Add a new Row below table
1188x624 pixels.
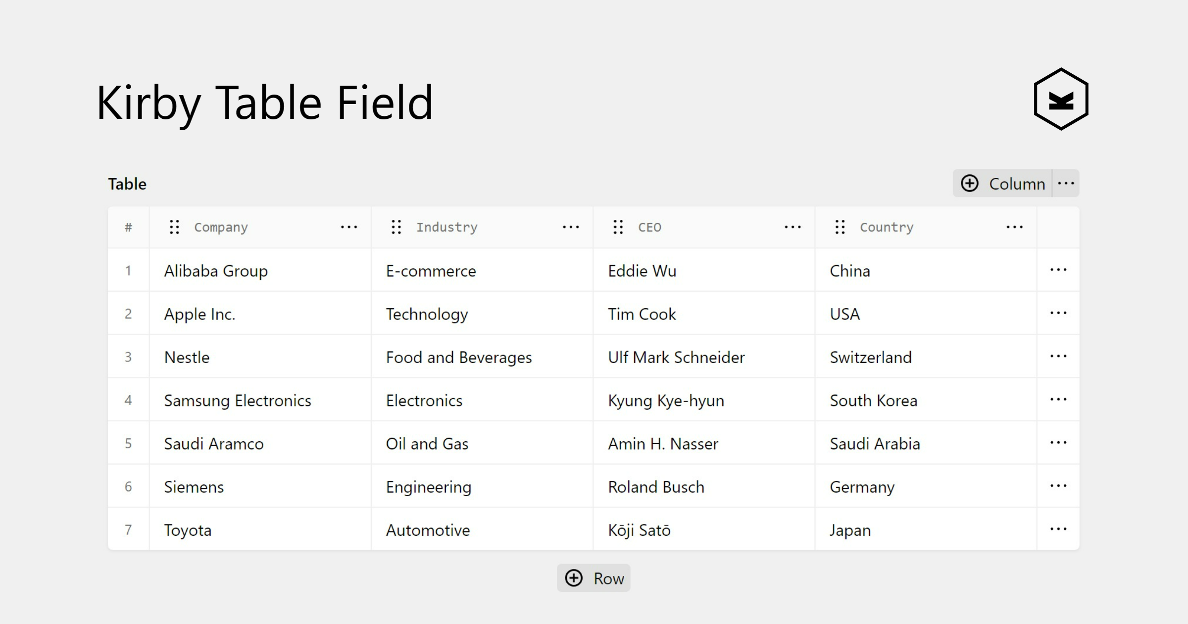[594, 578]
